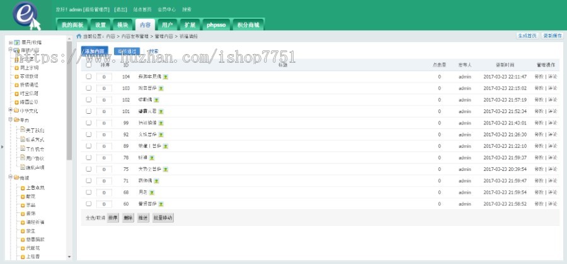Click the 批量移动 button
This screenshot has width=567, height=264.
(163, 218)
